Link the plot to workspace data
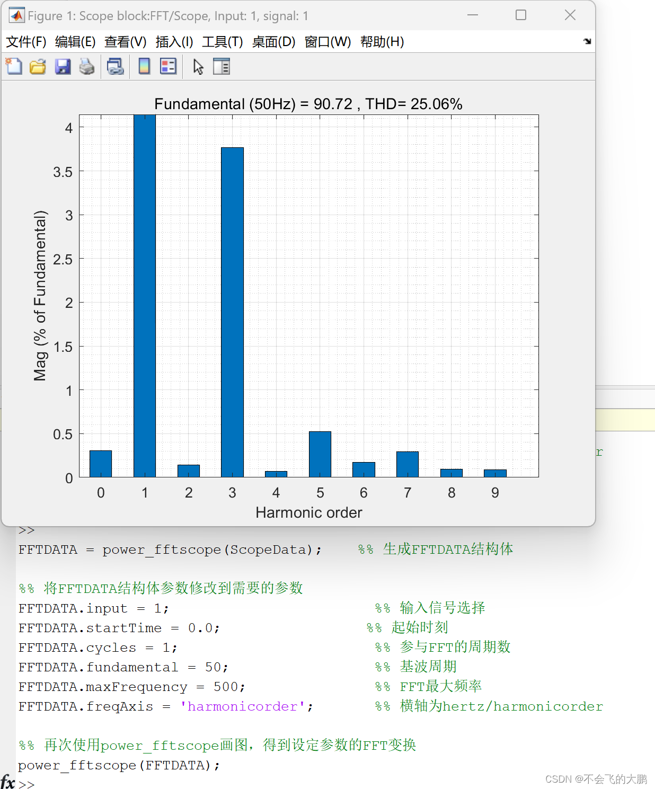The height and width of the screenshot is (789, 655). (116, 66)
